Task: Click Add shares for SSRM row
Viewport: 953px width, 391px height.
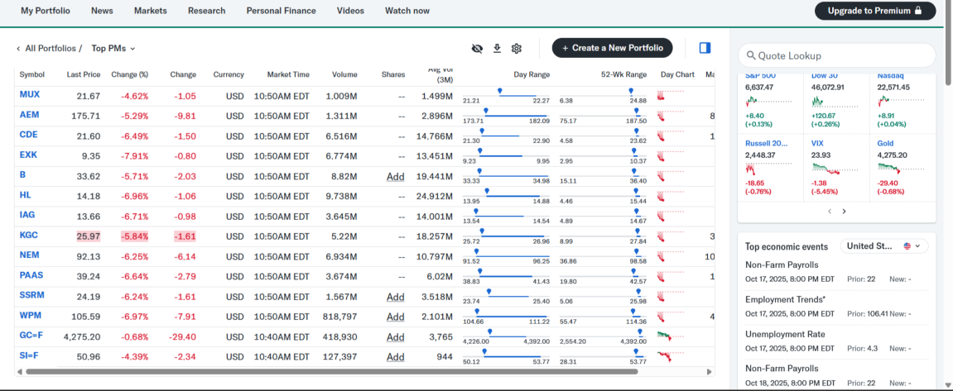Action: coord(395,297)
